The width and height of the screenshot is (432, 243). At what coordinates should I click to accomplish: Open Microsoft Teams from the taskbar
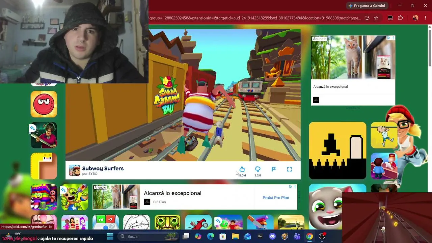(297, 237)
